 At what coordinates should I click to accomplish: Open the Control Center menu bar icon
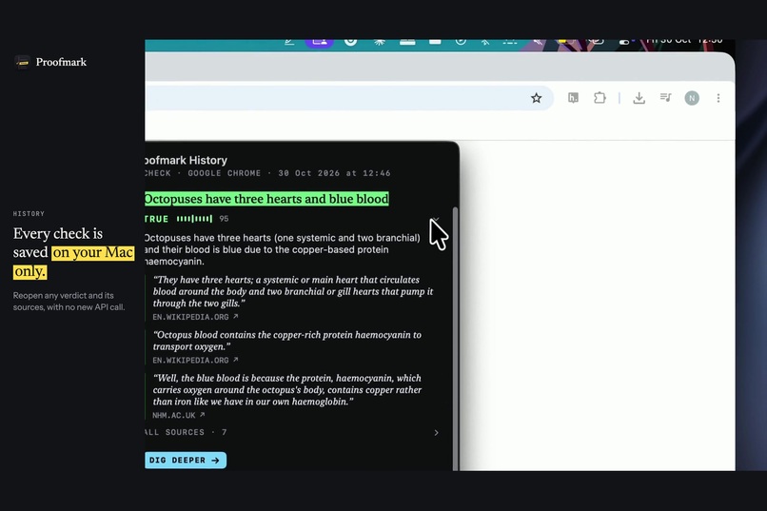624,42
